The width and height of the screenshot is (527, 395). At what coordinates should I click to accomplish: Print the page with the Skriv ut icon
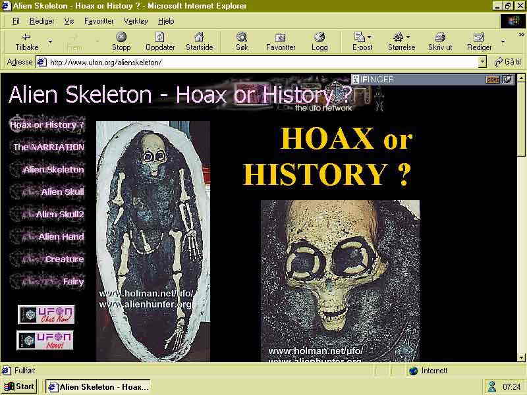[440, 37]
